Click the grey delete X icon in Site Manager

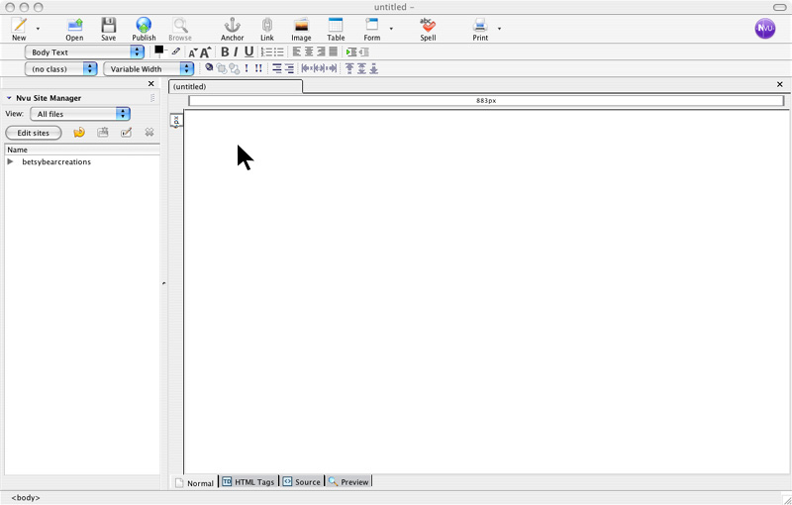[x=149, y=133]
